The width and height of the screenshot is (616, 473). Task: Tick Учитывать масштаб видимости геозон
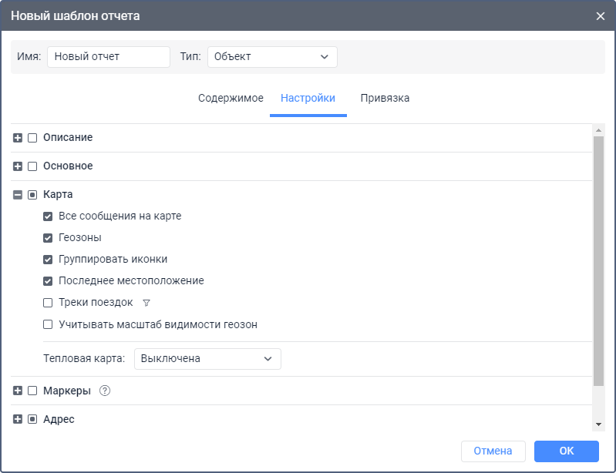(48, 324)
